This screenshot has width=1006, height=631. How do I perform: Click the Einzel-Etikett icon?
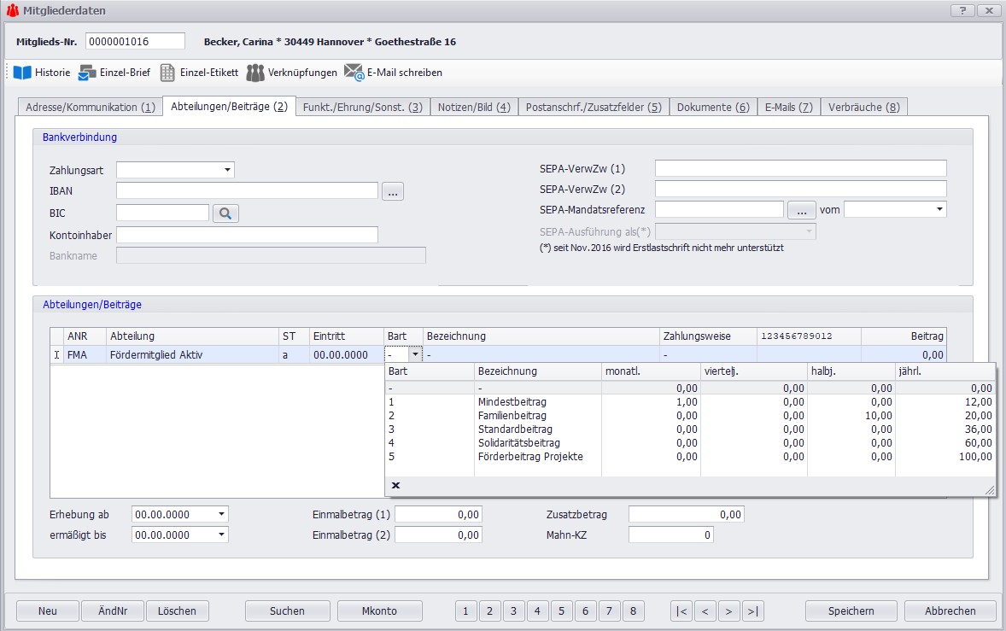(167, 73)
